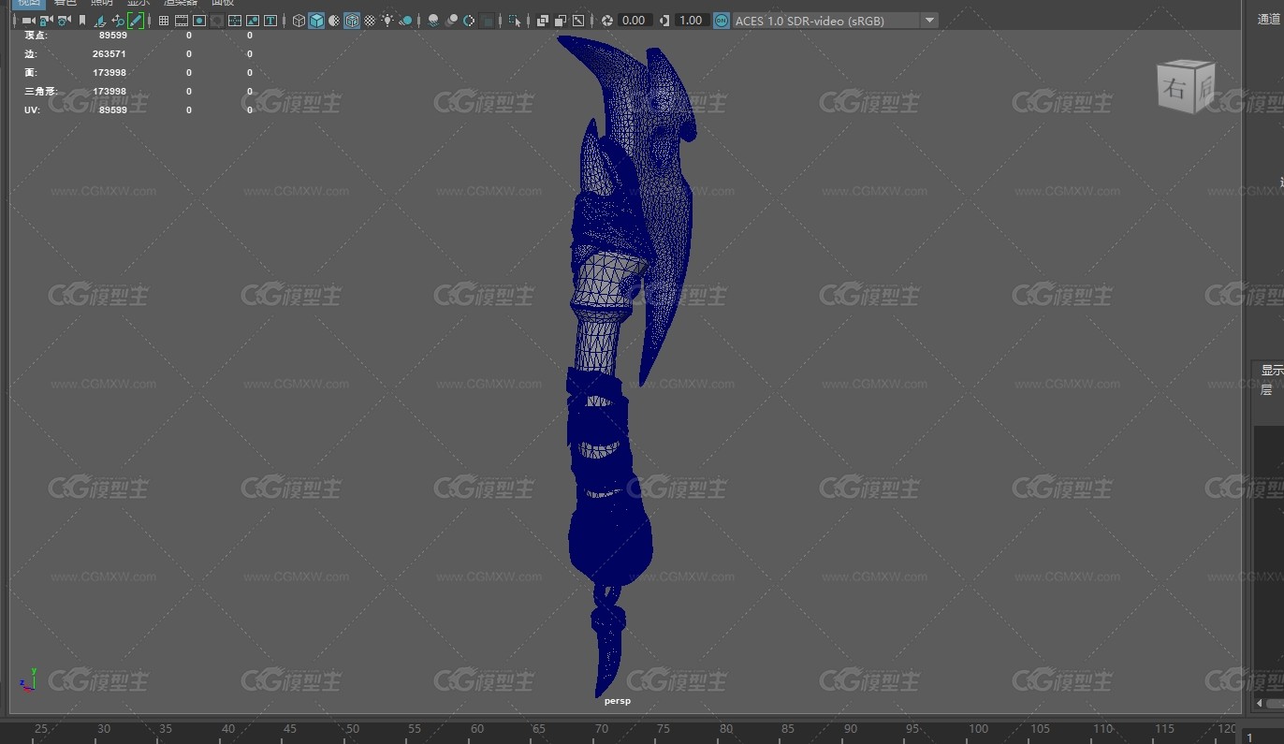Viewport: 1284px width, 744px height.
Task: Toggle Wireframe on Shaded display
Action: 352,20
